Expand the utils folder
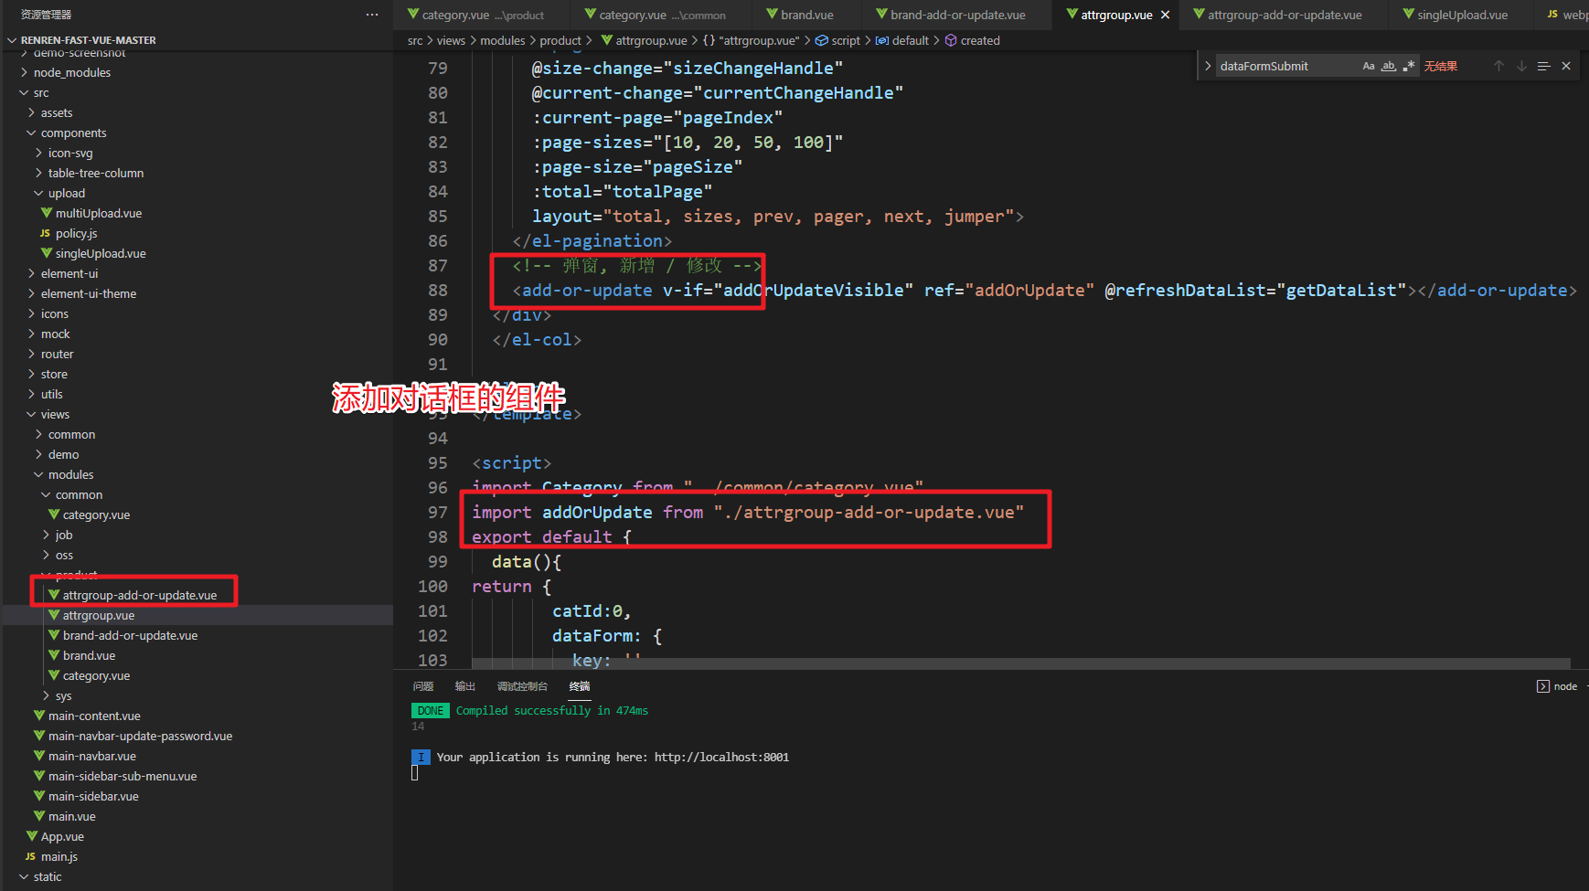Viewport: 1589px width, 891px height. pyautogui.click(x=52, y=395)
